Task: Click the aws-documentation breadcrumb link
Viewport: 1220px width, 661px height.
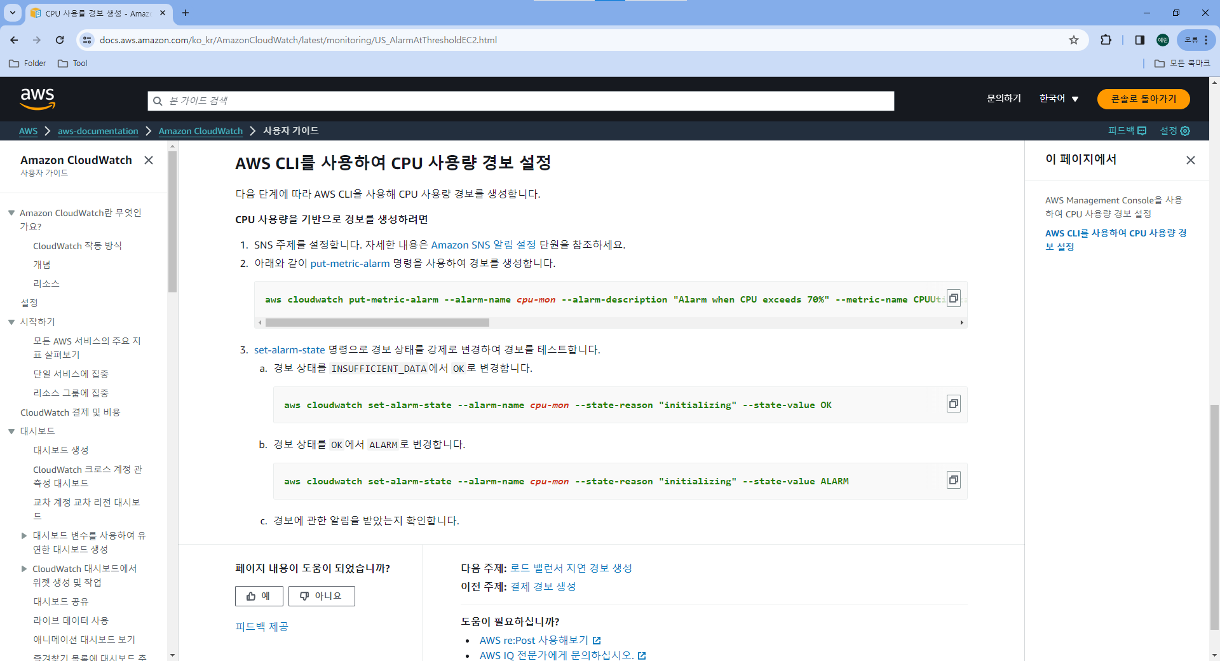Action: click(98, 131)
